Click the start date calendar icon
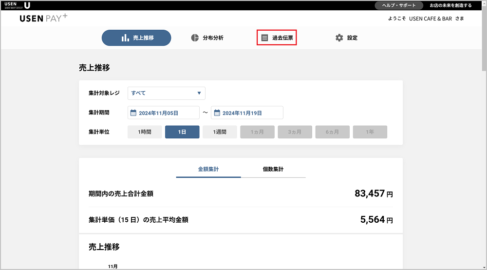This screenshot has width=487, height=270. pyautogui.click(x=133, y=113)
